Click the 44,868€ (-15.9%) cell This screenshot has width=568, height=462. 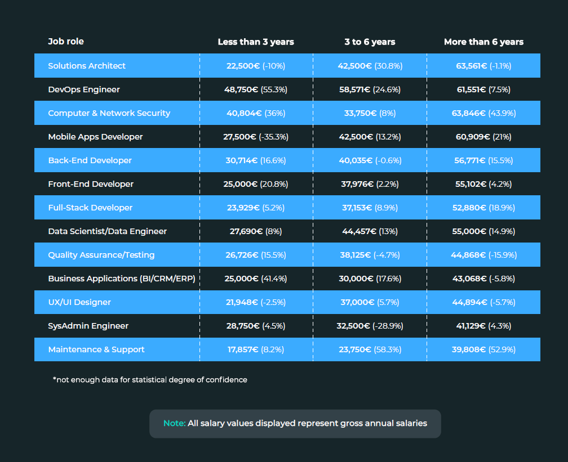(x=483, y=255)
